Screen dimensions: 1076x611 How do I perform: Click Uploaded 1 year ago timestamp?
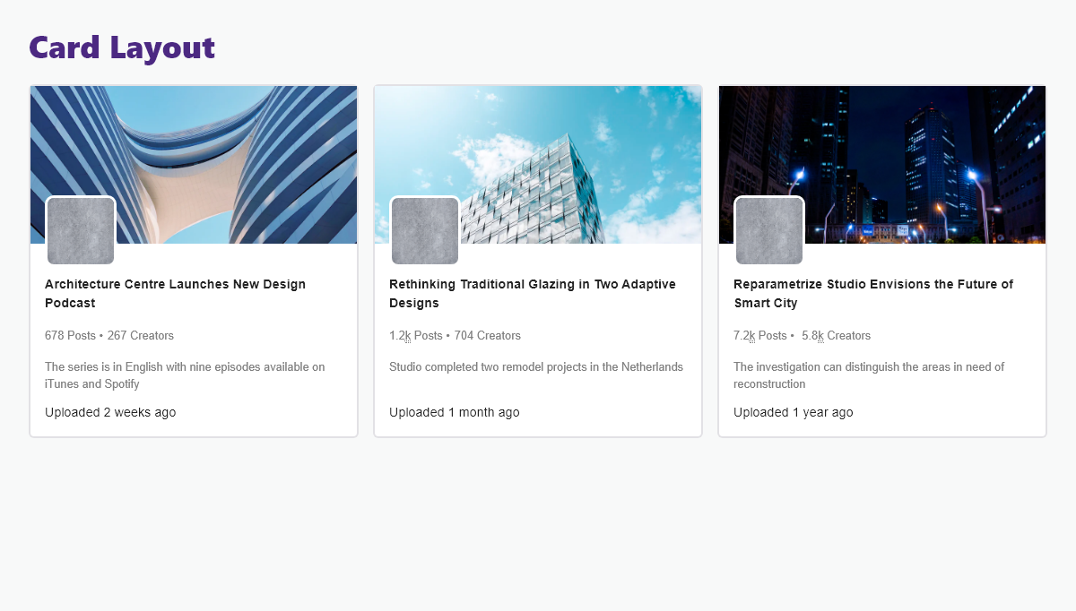click(794, 412)
